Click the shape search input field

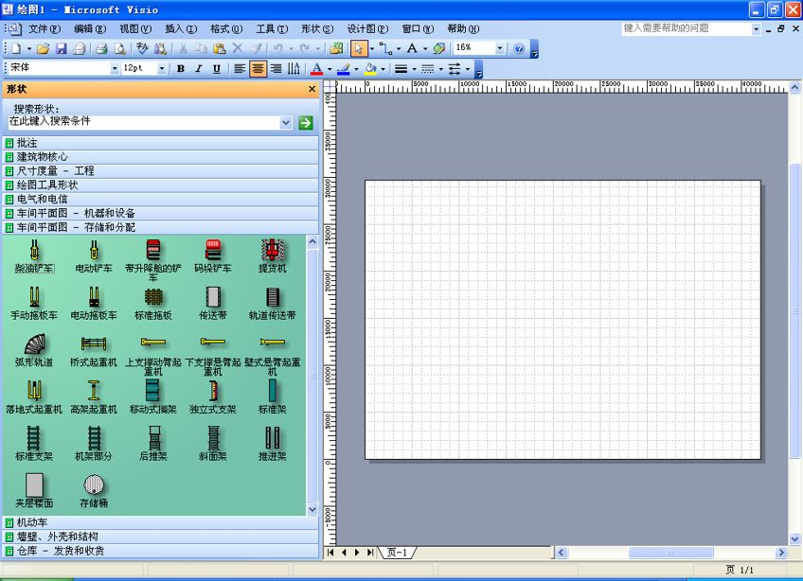[144, 122]
